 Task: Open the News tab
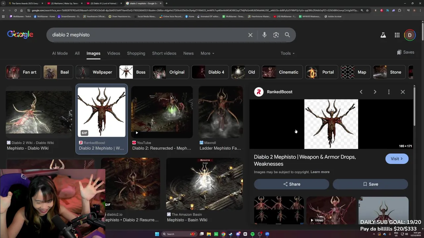click(x=188, y=53)
